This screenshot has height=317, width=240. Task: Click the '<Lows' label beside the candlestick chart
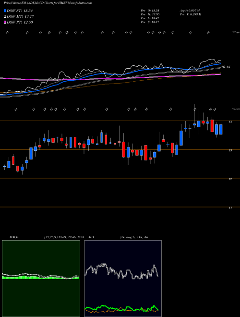click(x=236, y=109)
